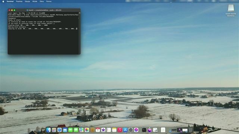Image resolution: width=239 pixels, height=134 pixels.
Task: Launch the Music app from the Dock
Action: tap(119, 130)
